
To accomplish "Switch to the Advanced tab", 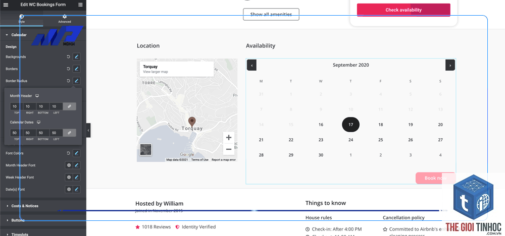I will (65, 19).
